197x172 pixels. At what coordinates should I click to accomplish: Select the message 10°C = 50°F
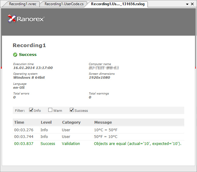pos(106,130)
